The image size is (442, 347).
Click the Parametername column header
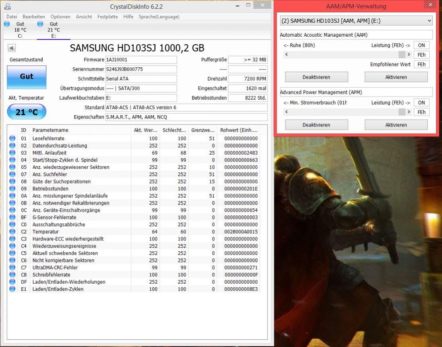point(80,130)
